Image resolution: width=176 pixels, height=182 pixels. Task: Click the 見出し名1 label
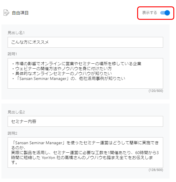[x=16, y=33]
